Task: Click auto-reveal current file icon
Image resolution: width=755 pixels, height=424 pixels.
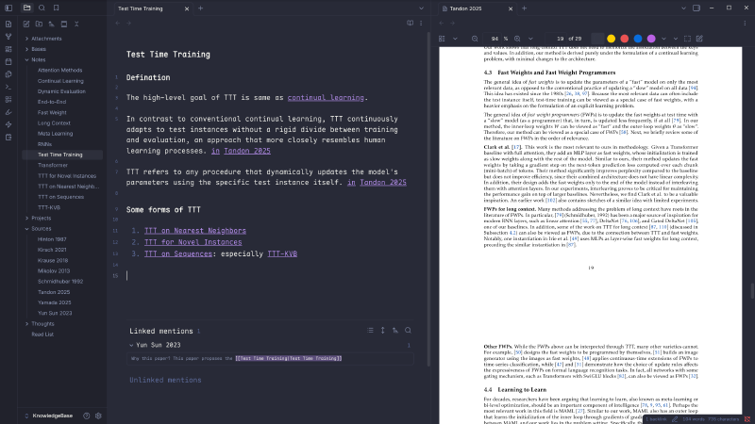Action: [x=64, y=24]
